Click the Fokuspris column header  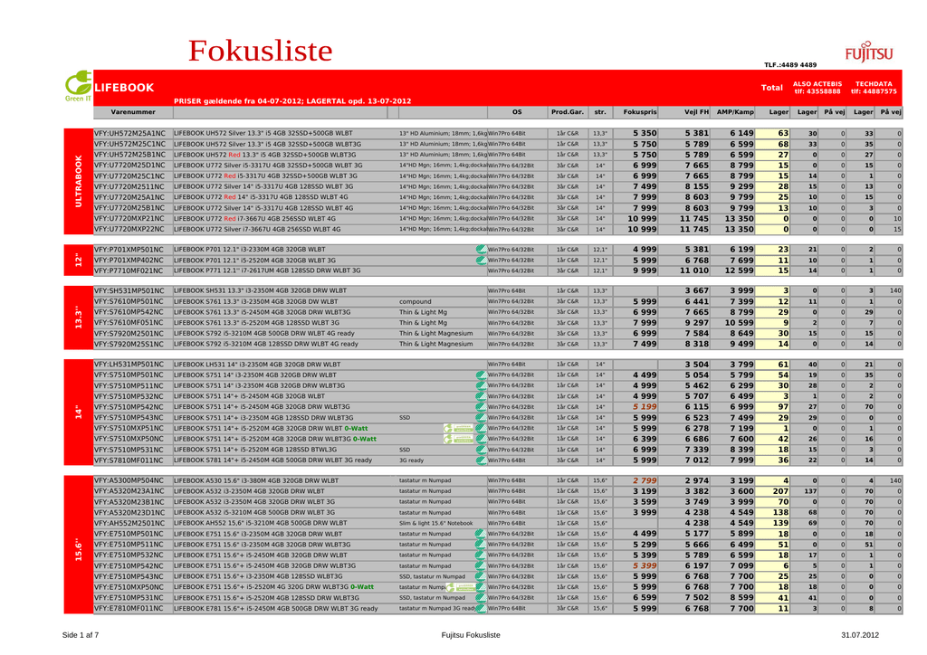(x=640, y=111)
